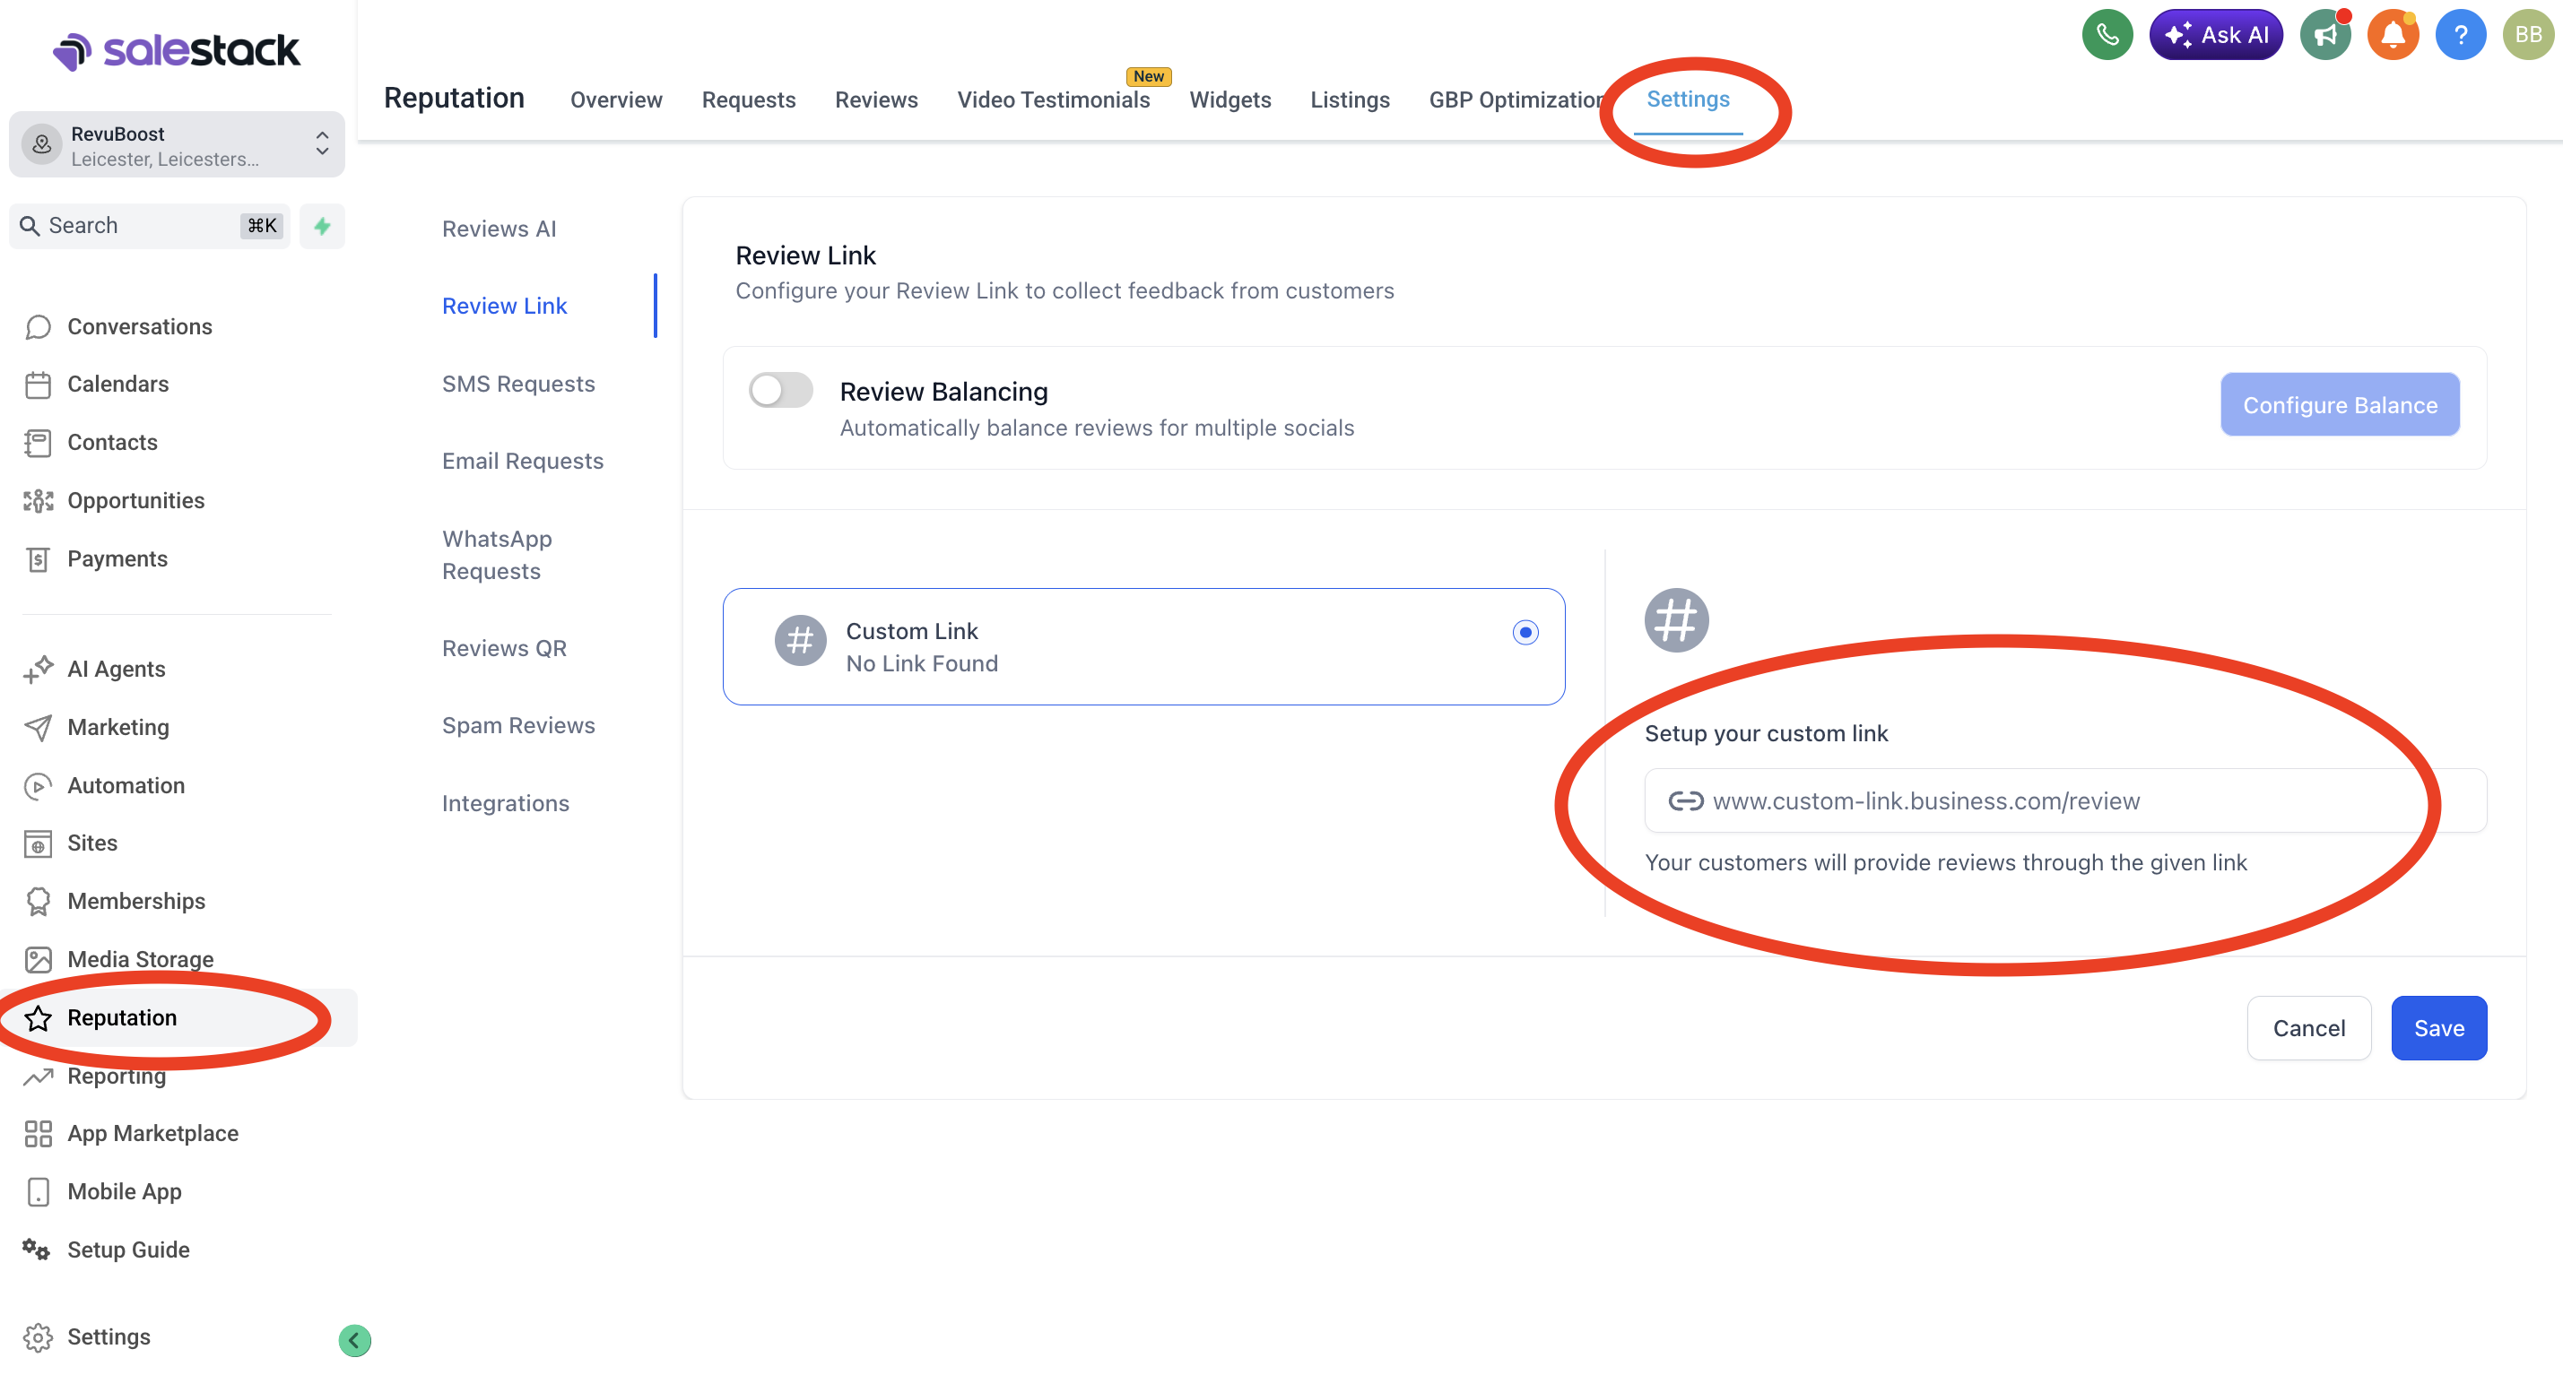The image size is (2563, 1375).
Task: Open Payments in the sidebar
Action: [117, 558]
